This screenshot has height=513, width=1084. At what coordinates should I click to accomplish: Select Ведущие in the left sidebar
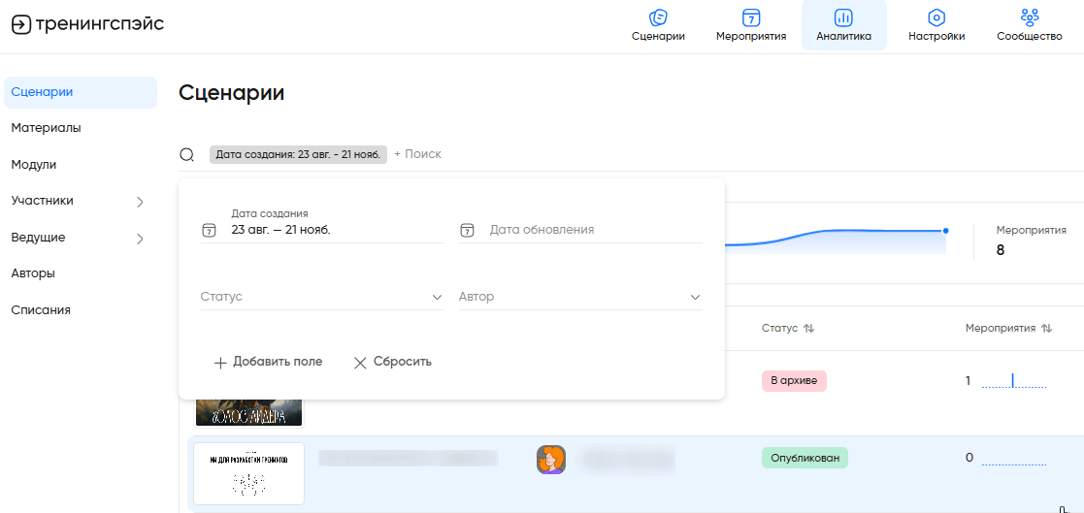click(38, 237)
